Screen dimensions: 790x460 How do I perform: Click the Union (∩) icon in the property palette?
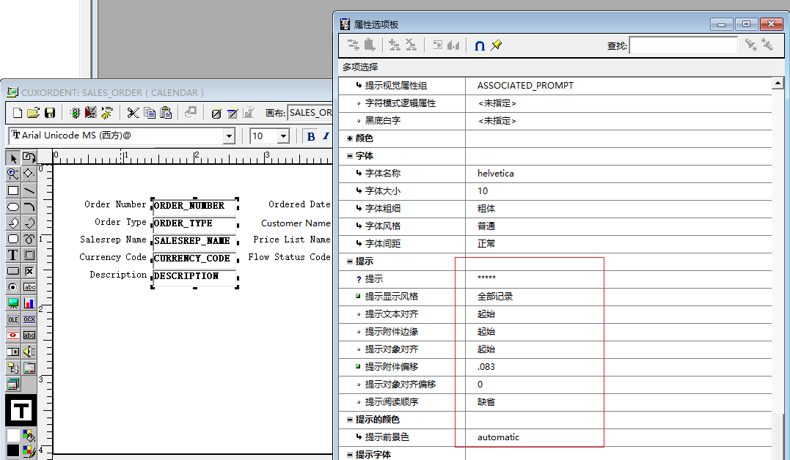click(x=479, y=45)
